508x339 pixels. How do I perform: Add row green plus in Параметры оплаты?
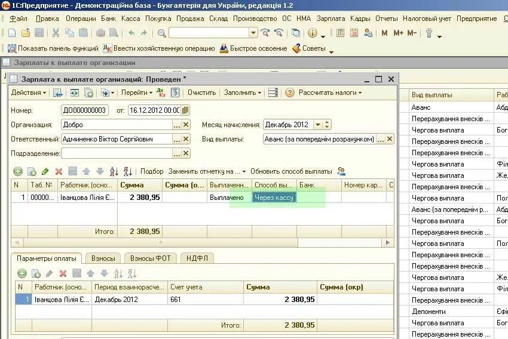[22, 274]
